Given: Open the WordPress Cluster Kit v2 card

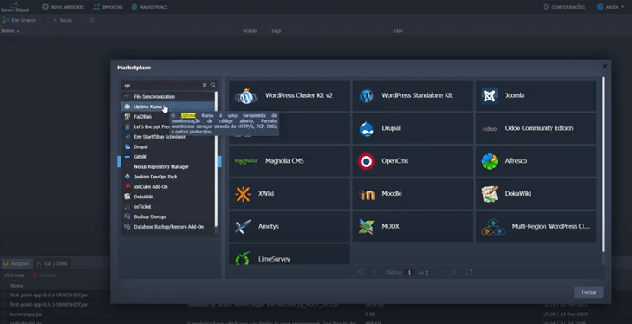Looking at the screenshot, I should click(x=290, y=95).
